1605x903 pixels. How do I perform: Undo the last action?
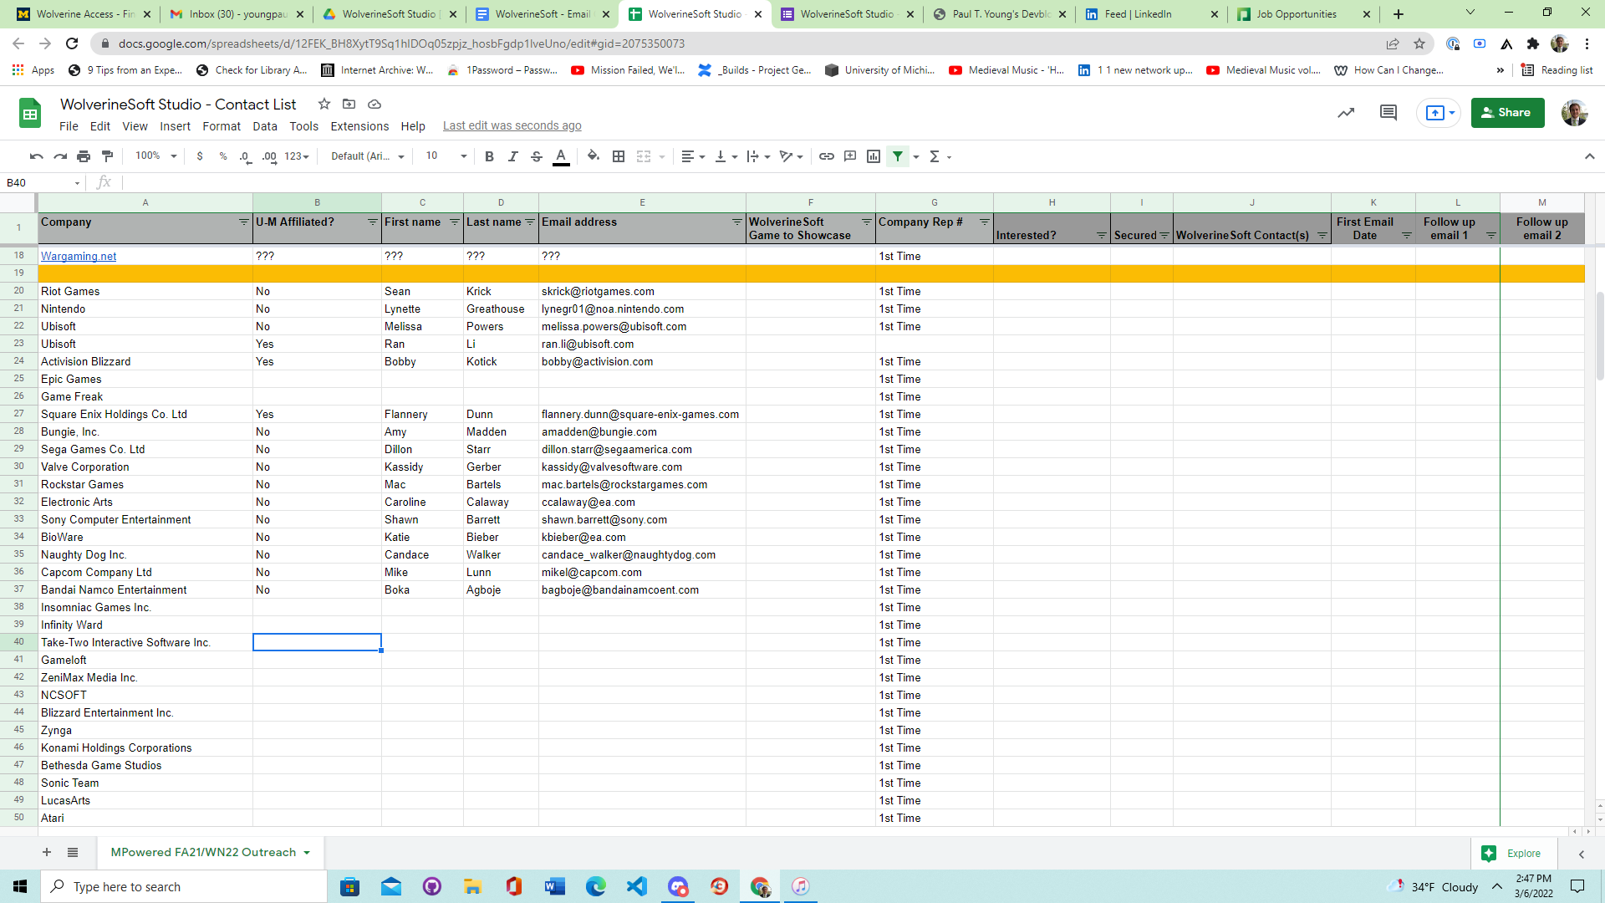click(x=36, y=156)
